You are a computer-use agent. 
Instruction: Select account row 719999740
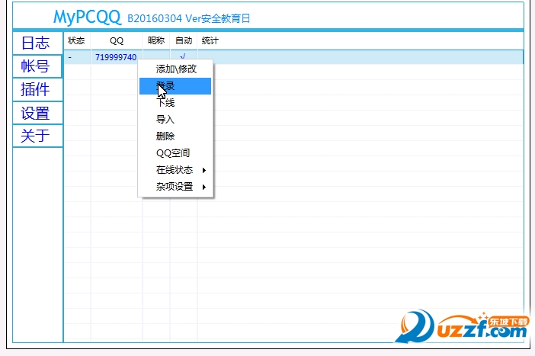pyautogui.click(x=293, y=57)
